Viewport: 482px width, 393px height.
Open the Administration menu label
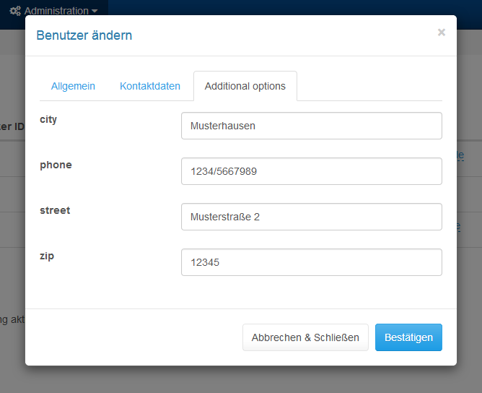[56, 11]
